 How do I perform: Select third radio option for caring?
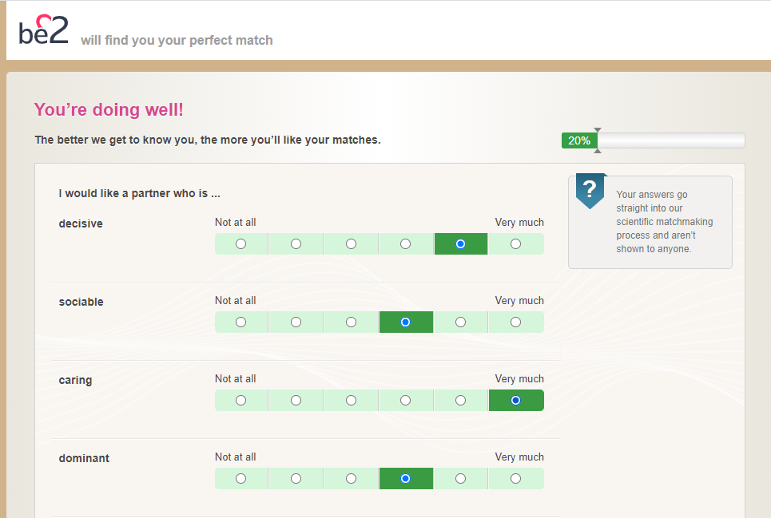coord(351,400)
